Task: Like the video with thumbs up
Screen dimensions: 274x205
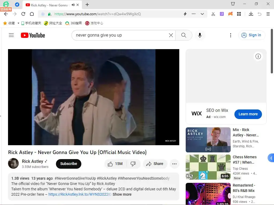Action: click(x=115, y=164)
